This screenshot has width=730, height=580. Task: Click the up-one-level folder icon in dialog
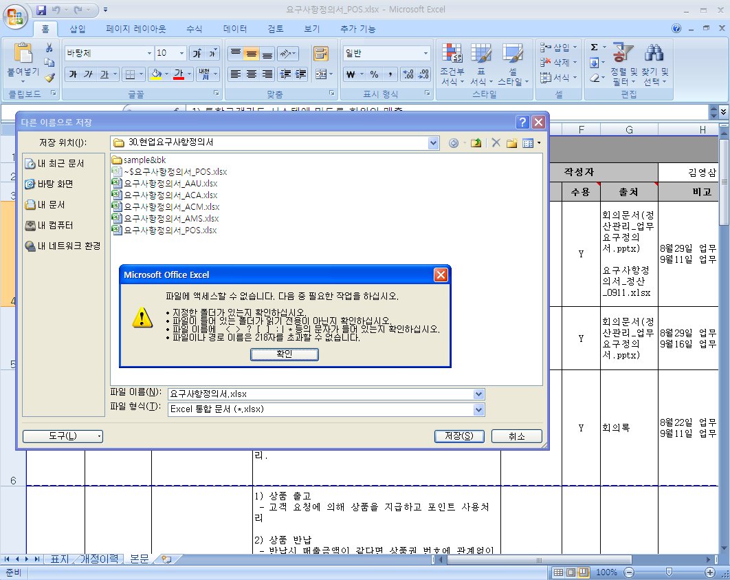tap(476, 143)
